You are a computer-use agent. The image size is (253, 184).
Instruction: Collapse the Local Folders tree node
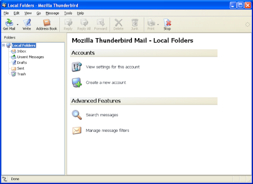tap(3, 45)
